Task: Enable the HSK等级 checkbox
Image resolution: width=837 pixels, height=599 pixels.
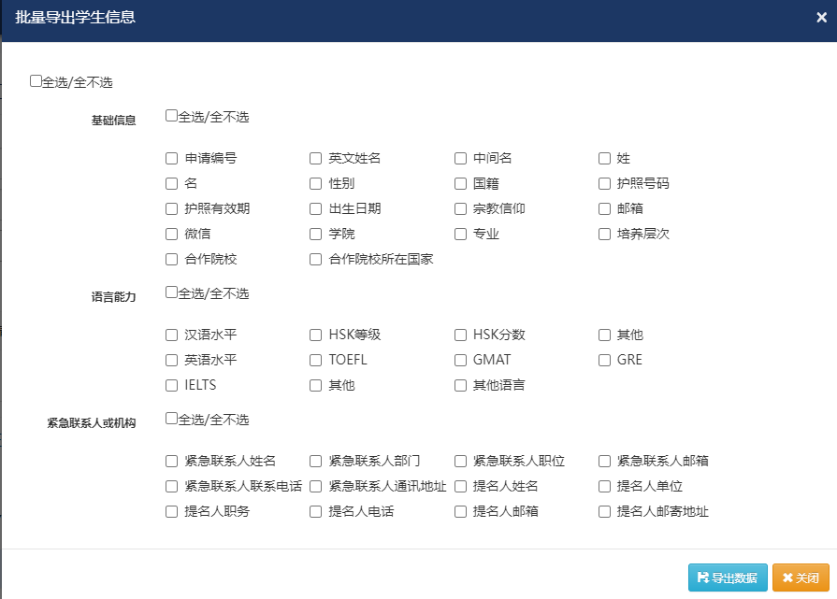Action: [316, 335]
